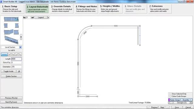Viewport: 194px width, 109px height.
Task: Open the 7. Extrusions step
Action: (160, 9)
